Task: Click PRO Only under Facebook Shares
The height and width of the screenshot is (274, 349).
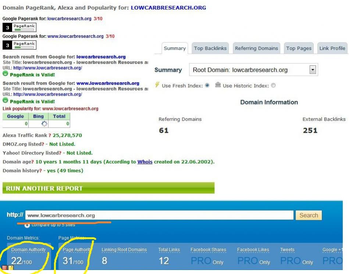Action: 207,261
